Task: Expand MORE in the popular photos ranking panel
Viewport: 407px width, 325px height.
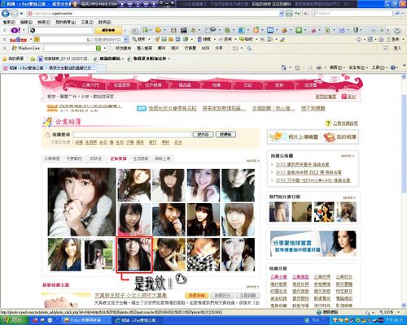Action: (349, 197)
